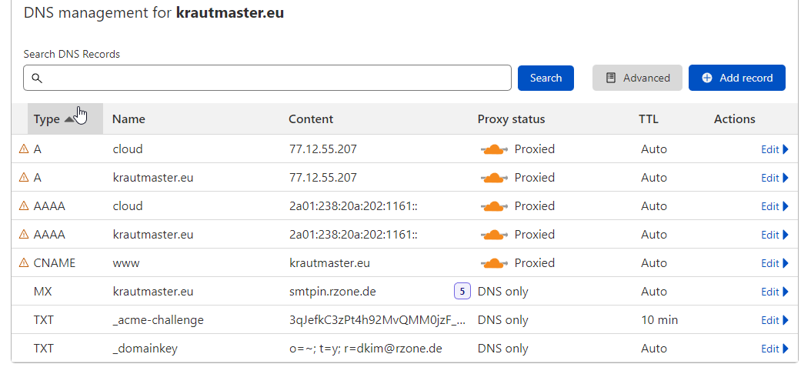This screenshot has height=374, width=801.
Task: Expand Edit on the _acme-challenge TXT row
Action: pos(774,320)
